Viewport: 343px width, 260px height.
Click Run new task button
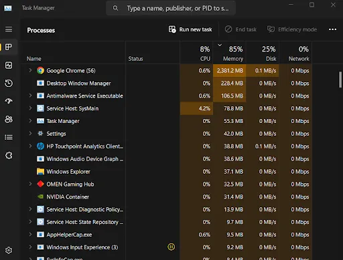coord(190,29)
